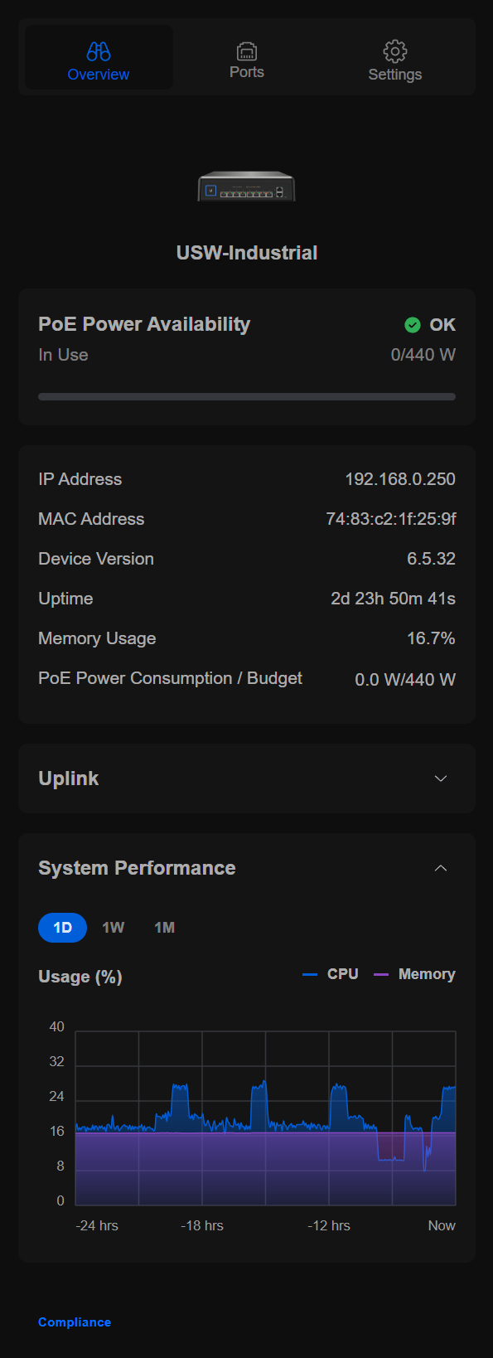The width and height of the screenshot is (493, 1358).
Task: Select the 1W time range
Action: click(114, 928)
